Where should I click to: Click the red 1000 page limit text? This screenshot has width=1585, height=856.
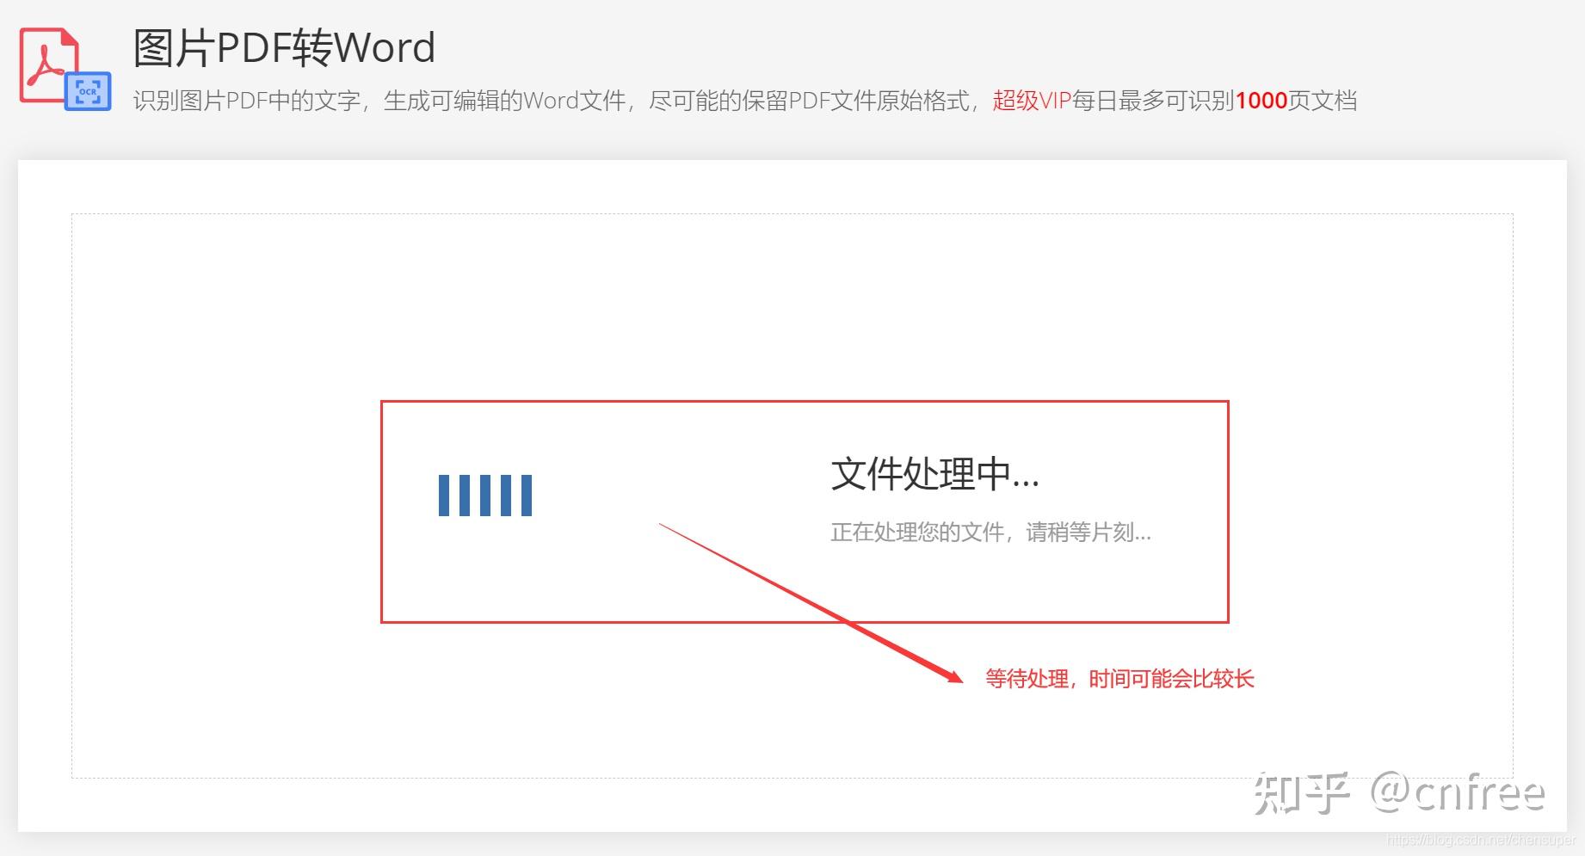pos(1261,101)
